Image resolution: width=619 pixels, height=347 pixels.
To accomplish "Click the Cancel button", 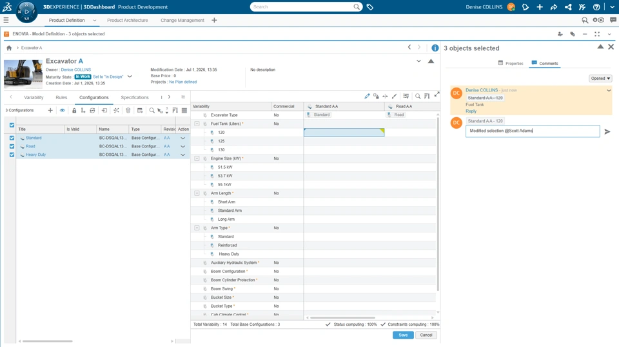I will coord(426,335).
